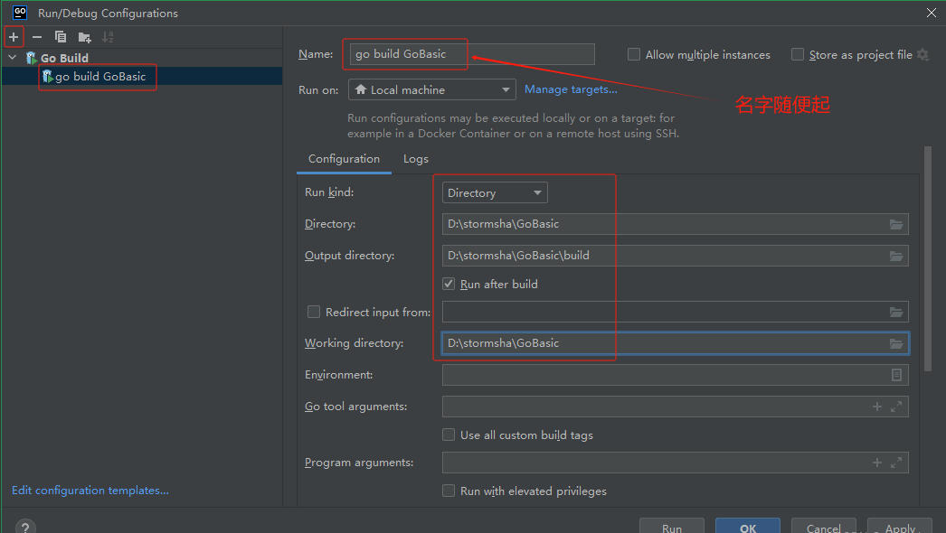Click the Copy Configuration icon
This screenshot has height=533, width=946.
(x=61, y=37)
